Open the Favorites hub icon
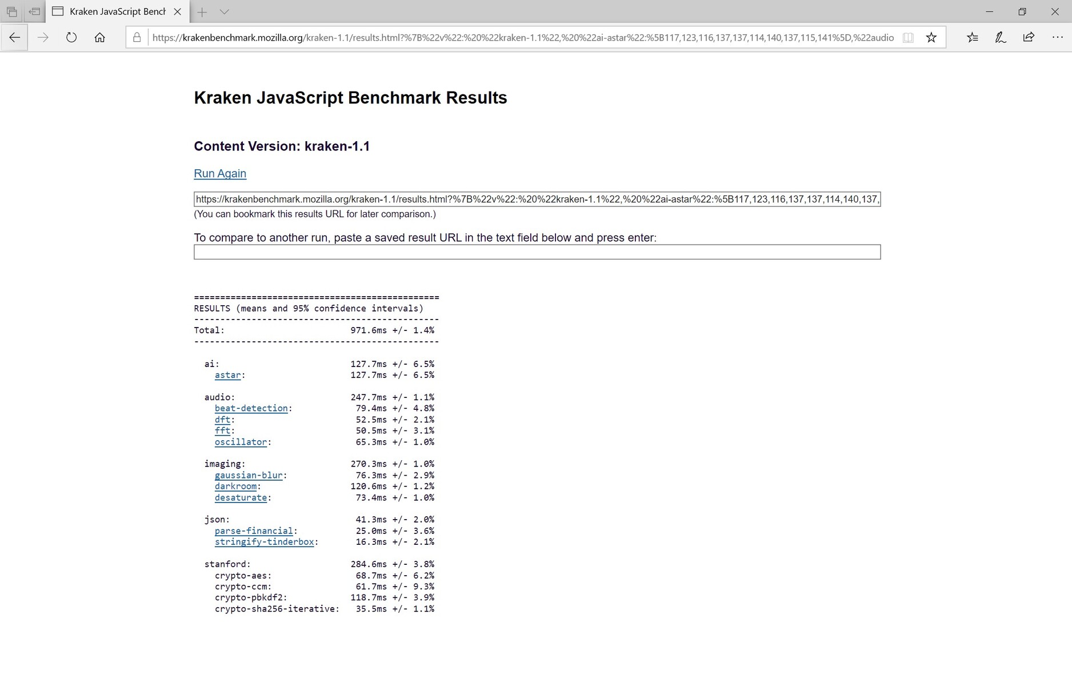Image resolution: width=1072 pixels, height=686 pixels. tap(973, 38)
